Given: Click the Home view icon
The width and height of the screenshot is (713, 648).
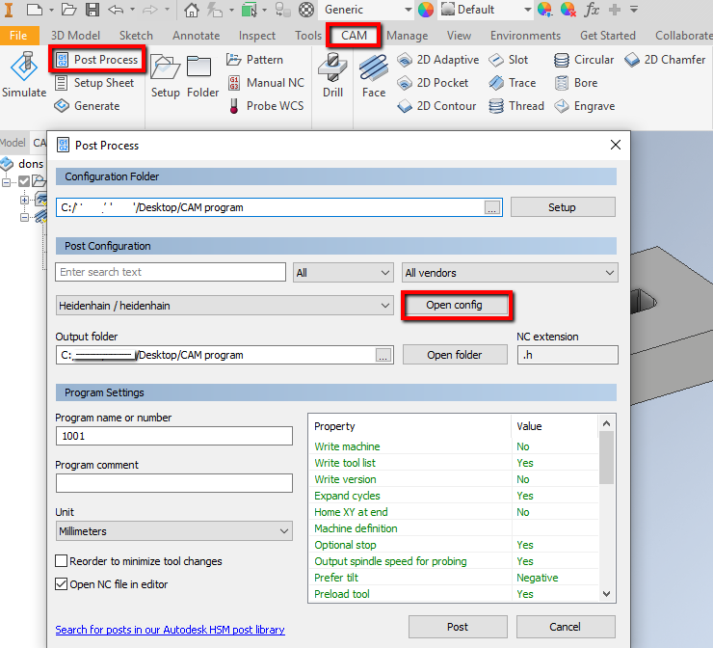Looking at the screenshot, I should [x=191, y=9].
